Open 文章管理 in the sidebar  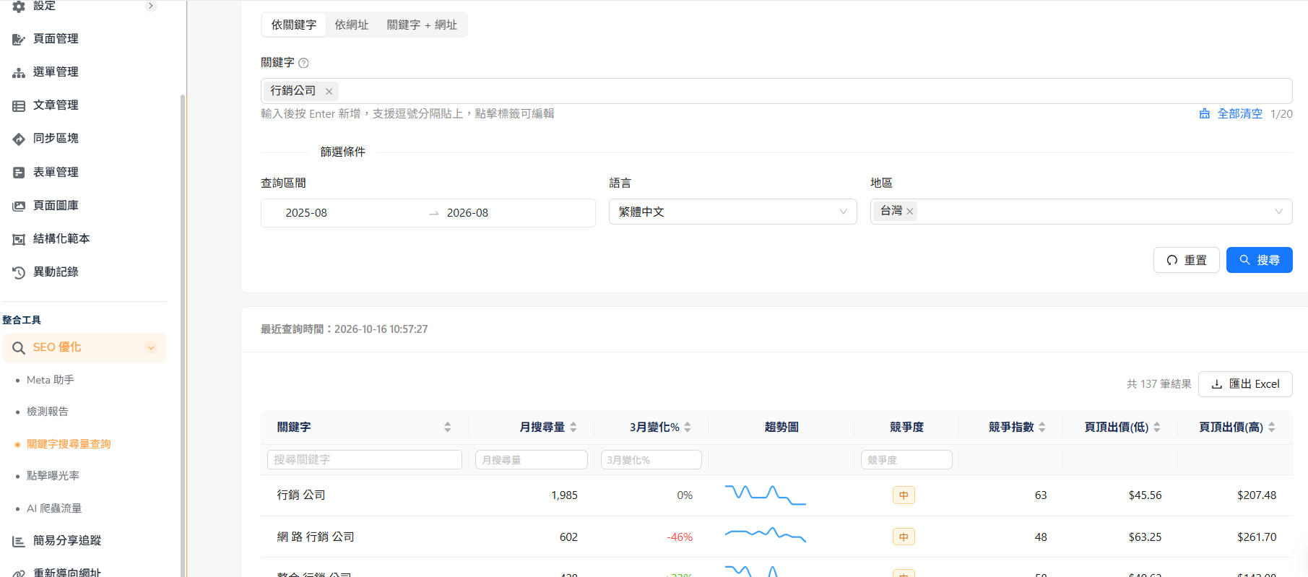click(56, 105)
